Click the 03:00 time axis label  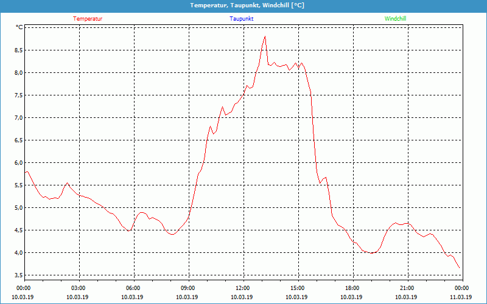[x=78, y=288]
